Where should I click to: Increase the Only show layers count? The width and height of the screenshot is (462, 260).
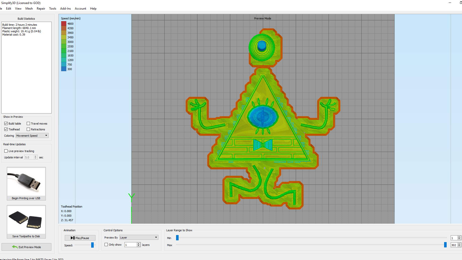pos(139,244)
